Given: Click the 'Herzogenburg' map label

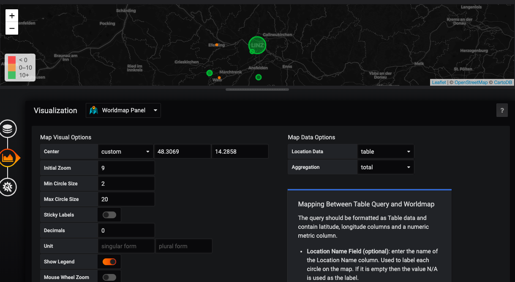Looking at the screenshot, I should click(x=474, y=50).
